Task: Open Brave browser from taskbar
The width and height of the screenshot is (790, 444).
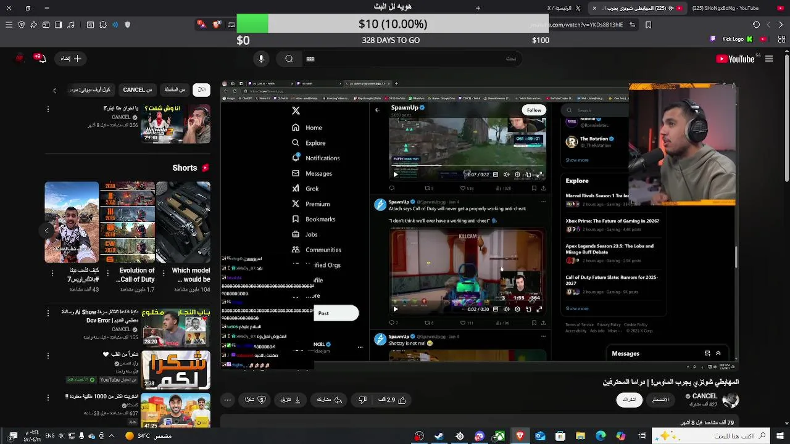Action: 520,436
